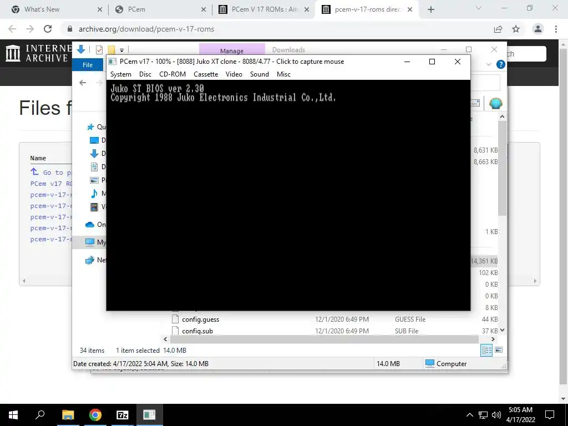This screenshot has width=568, height=426.
Task: Select the Pictures icon in Explorer sidebar
Action: click(94, 180)
